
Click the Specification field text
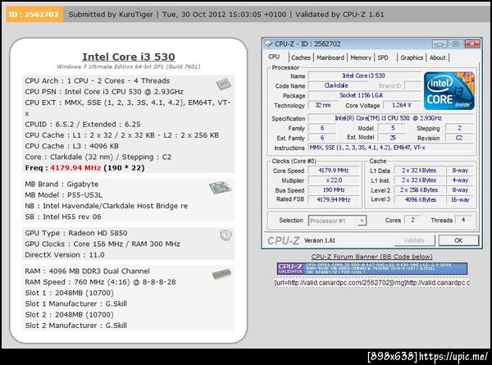click(390, 118)
